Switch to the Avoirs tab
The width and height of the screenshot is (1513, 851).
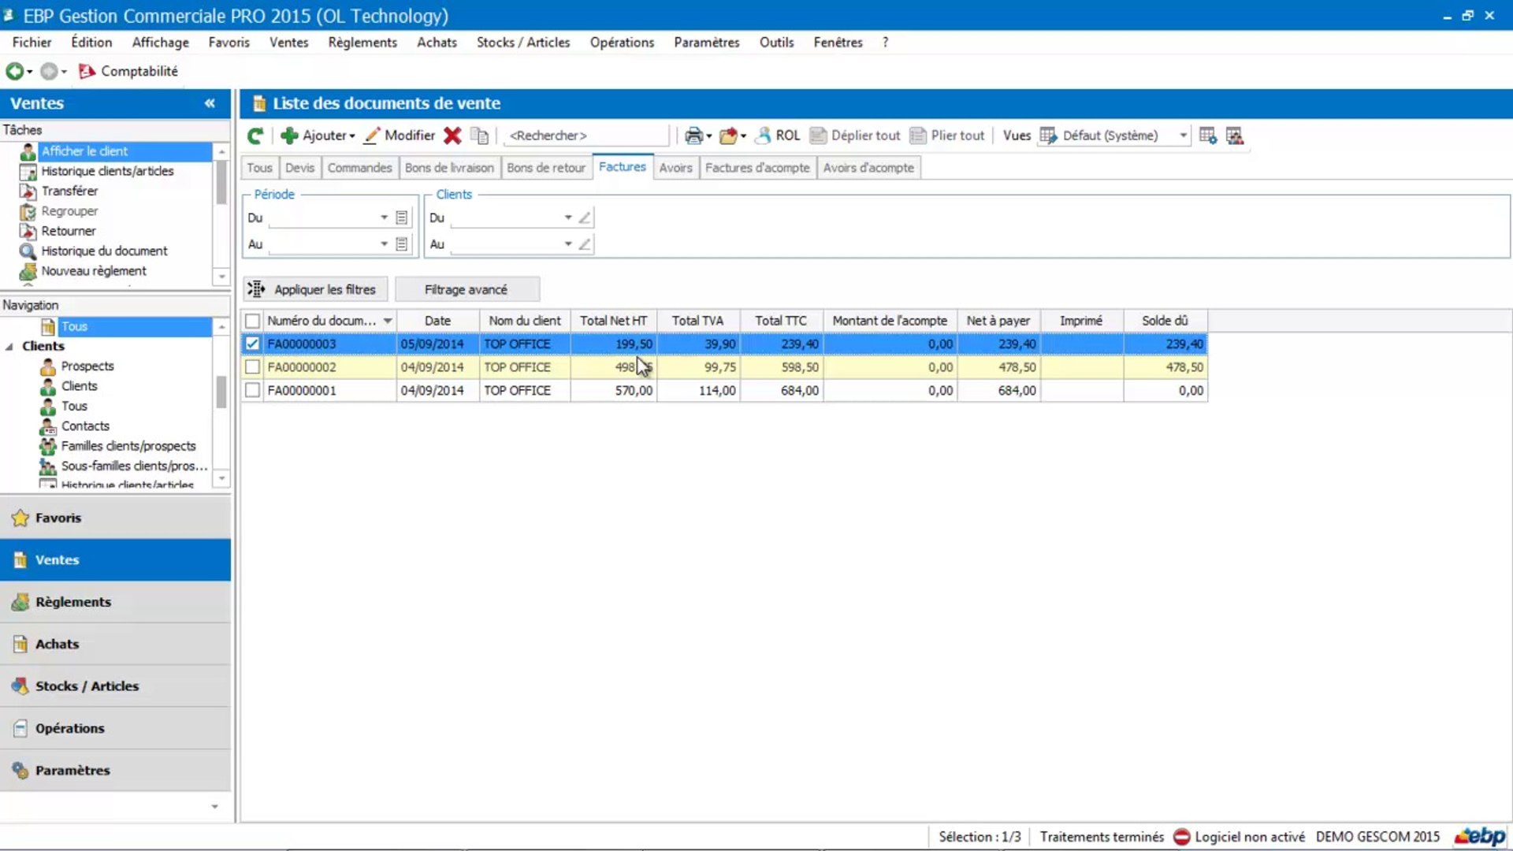coord(675,168)
